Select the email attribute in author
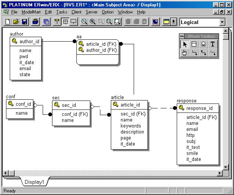Screen dimensions: 234x195 click(x=25, y=68)
